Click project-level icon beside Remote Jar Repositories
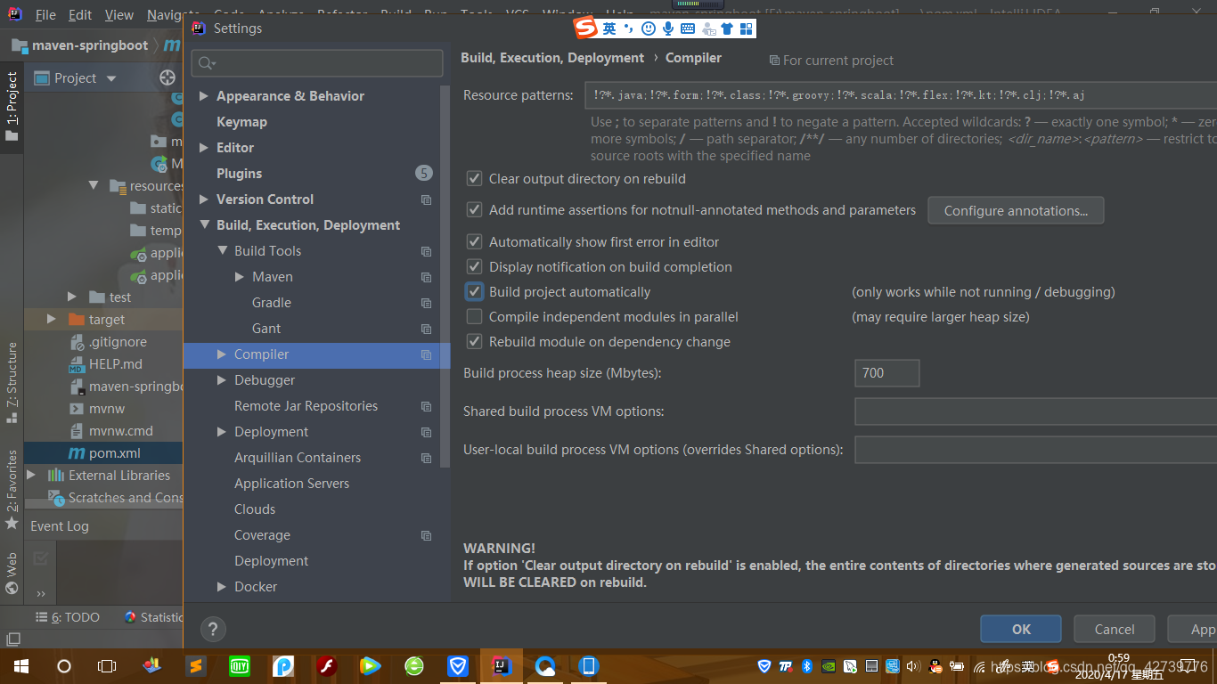1217x684 pixels. click(x=427, y=406)
